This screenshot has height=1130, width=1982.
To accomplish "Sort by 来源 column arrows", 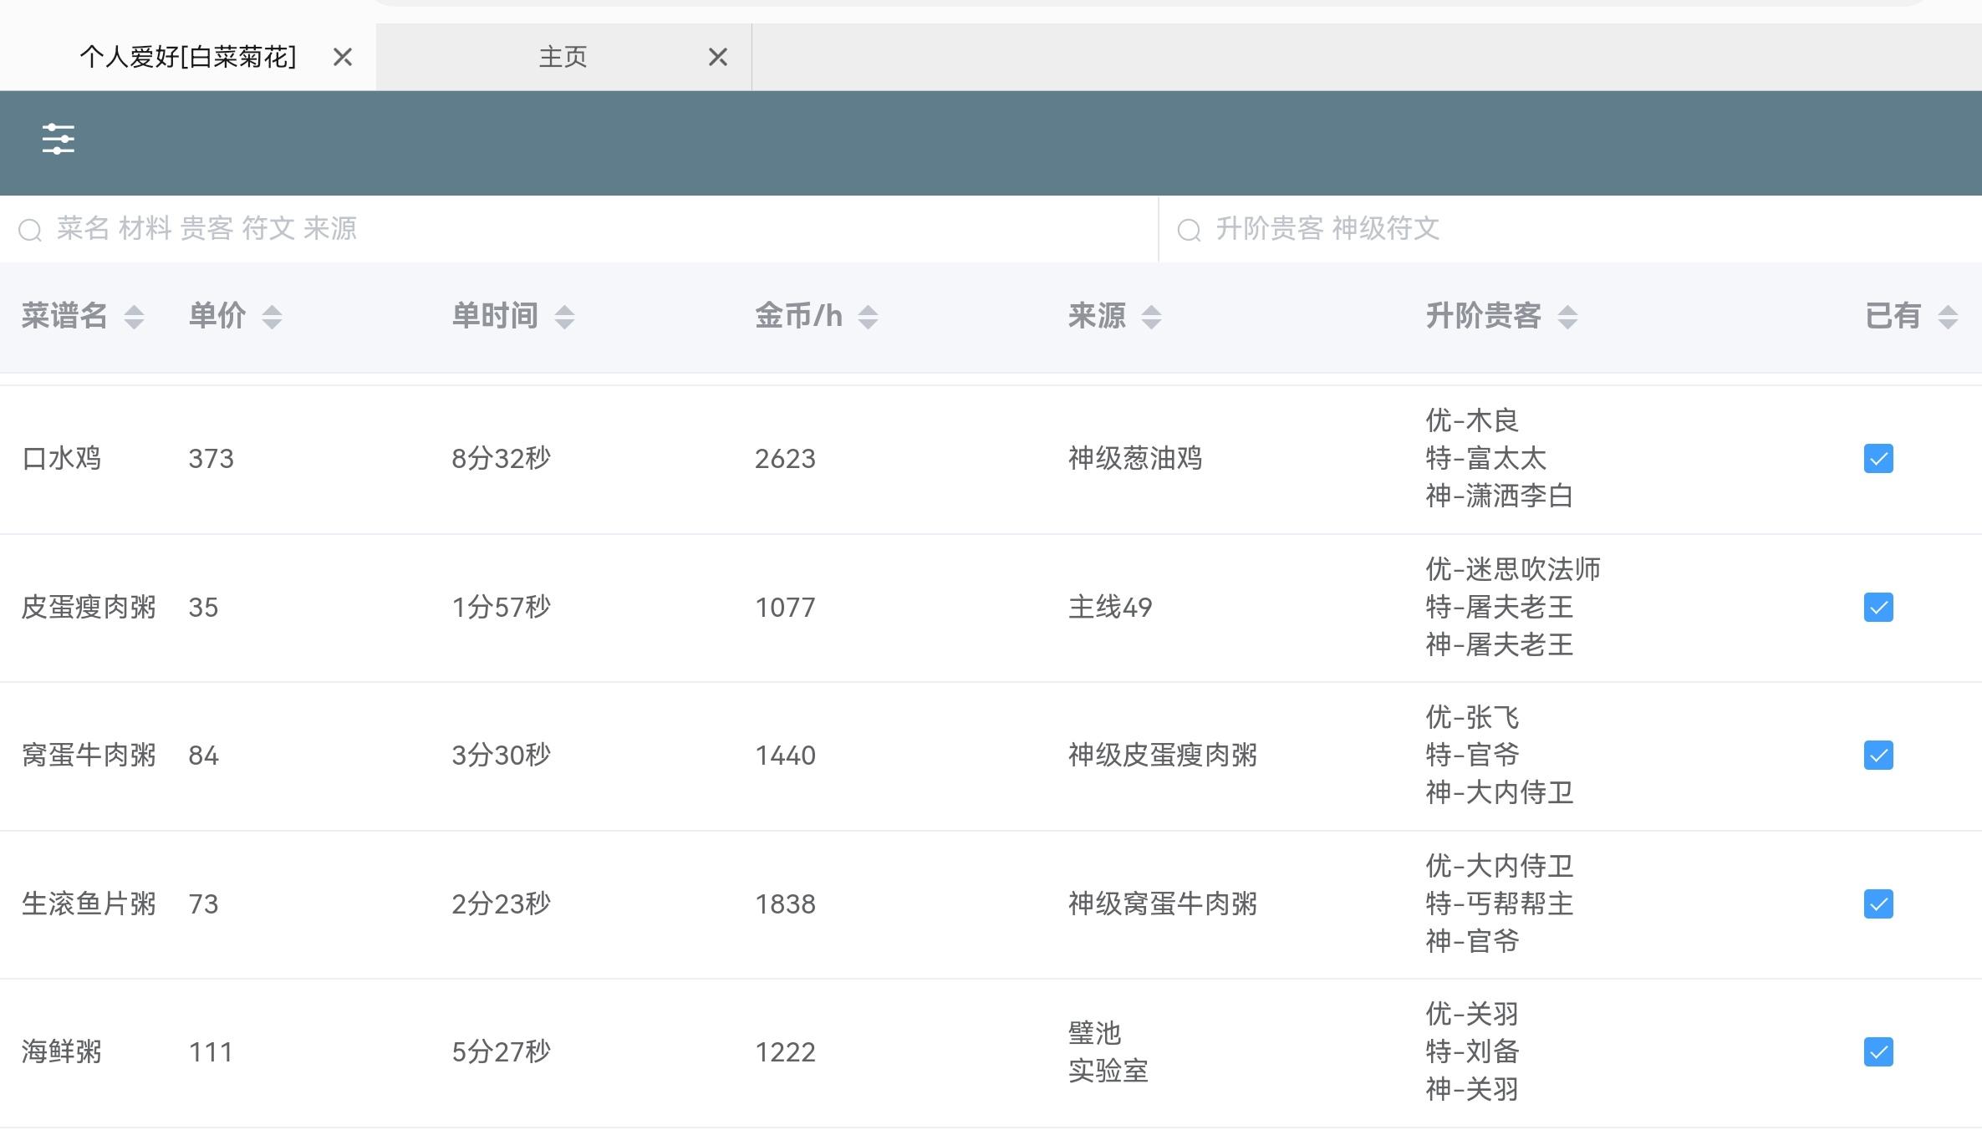I will [x=1151, y=317].
